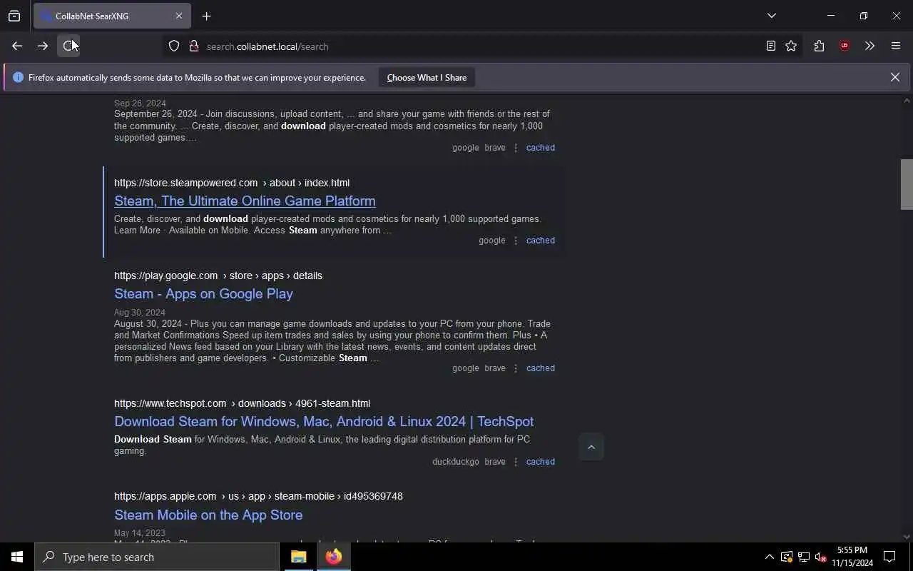The image size is (913, 571).
Task: Open options dots for Sep 26 result
Action: coord(516,148)
